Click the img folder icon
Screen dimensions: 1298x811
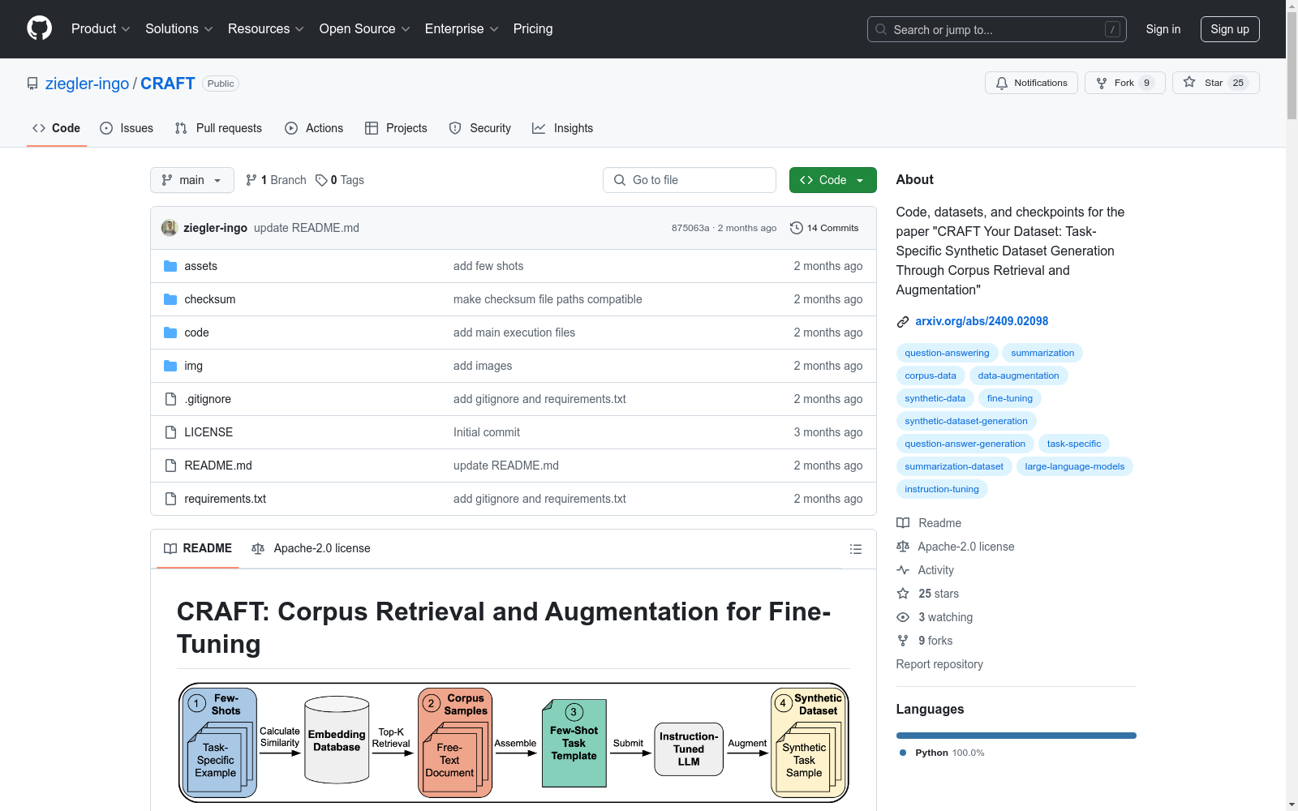170,366
